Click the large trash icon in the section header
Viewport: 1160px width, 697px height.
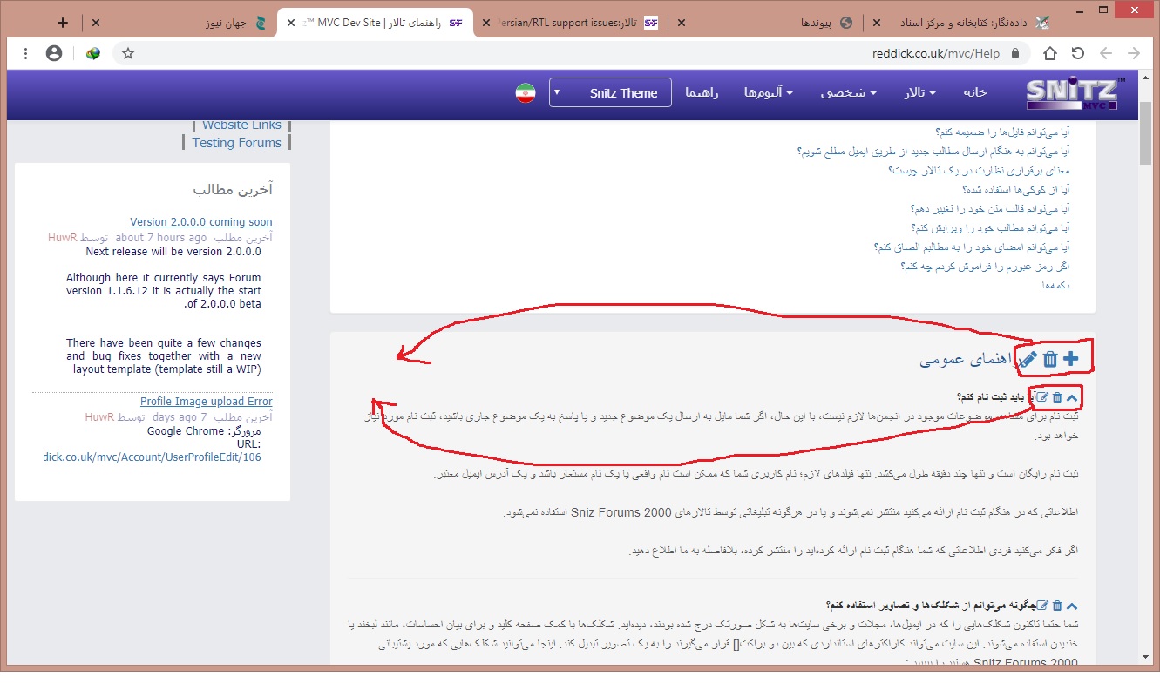coord(1050,358)
